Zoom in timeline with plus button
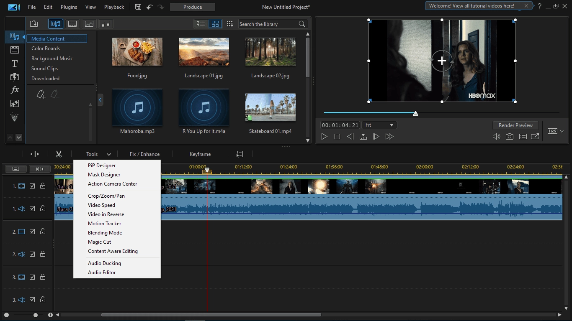 click(50, 315)
